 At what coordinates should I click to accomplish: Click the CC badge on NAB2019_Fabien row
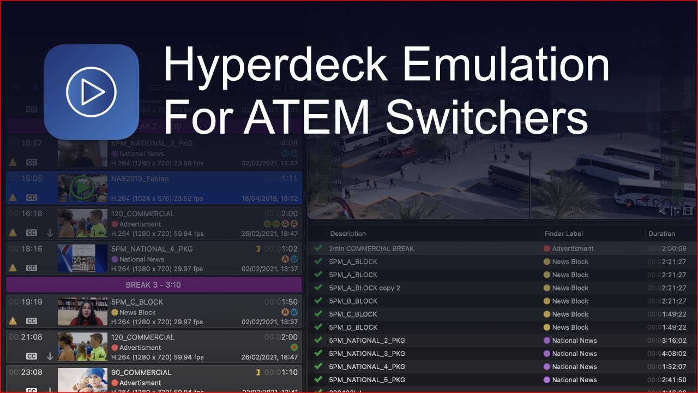point(32,198)
